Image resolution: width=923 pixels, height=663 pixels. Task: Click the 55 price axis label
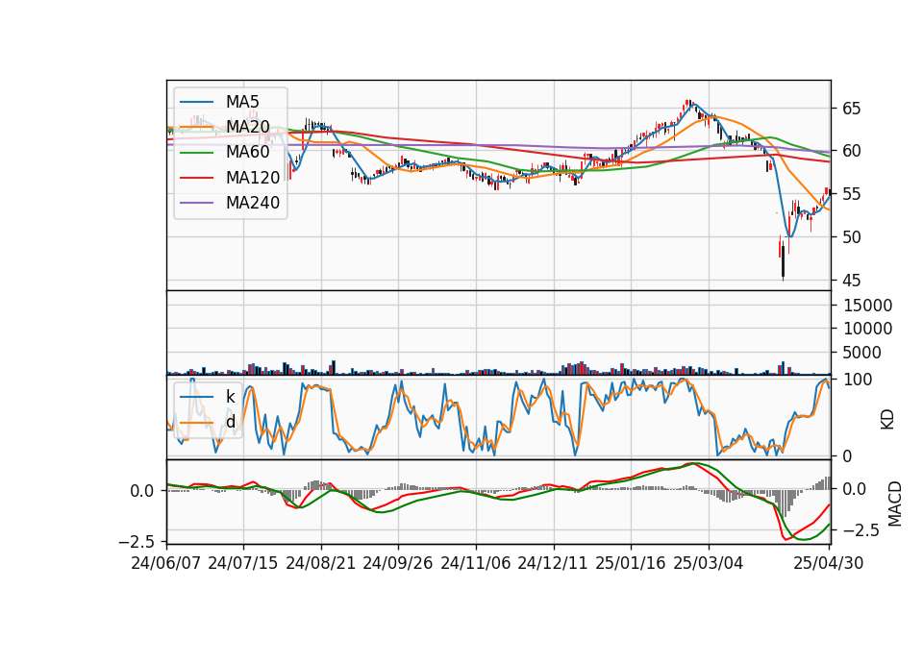tap(851, 194)
